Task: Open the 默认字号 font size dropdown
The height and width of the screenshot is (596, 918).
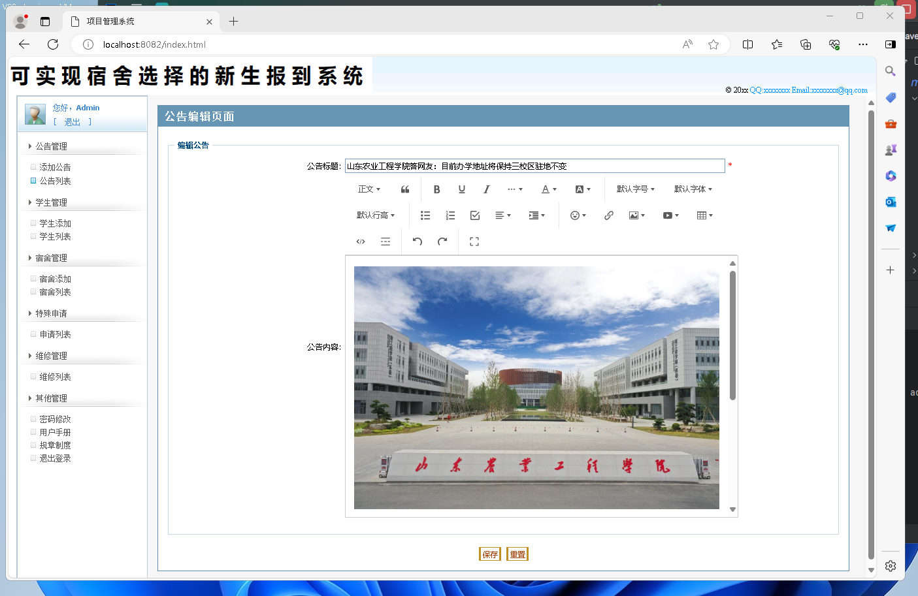Action: tap(635, 189)
